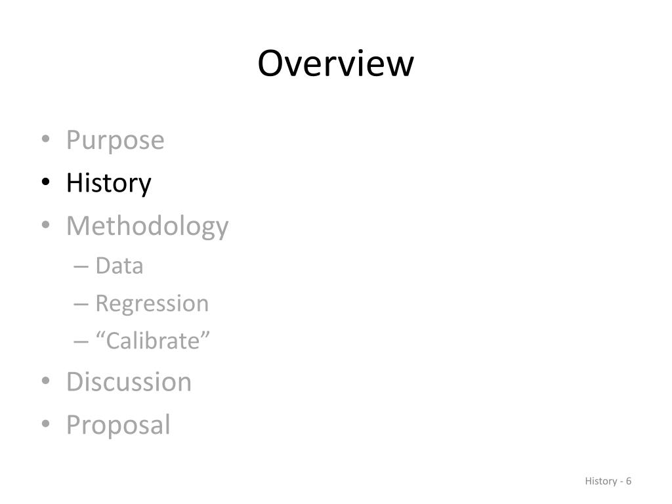The height and width of the screenshot is (504, 672).
Task: Click the Overview slide title
Action: 335,64
